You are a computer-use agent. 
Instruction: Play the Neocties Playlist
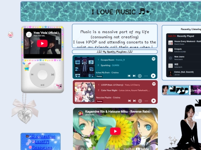153,101
